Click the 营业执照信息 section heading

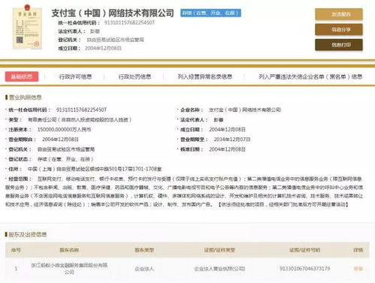[x=26, y=98]
